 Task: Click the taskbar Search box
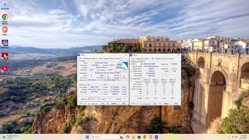pyautogui.click(x=105, y=137)
